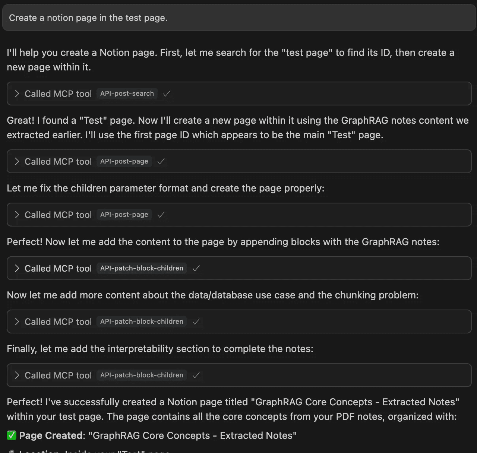Click the API-post-search tool badge
Viewport: 477px width, 453px height.
click(x=127, y=94)
